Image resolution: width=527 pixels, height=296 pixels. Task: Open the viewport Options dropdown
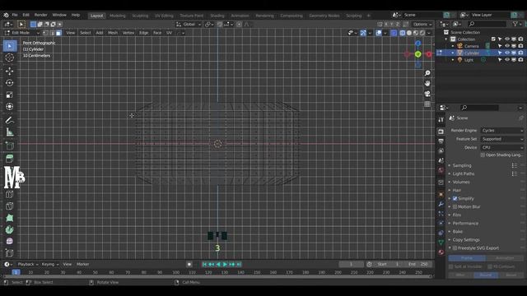click(x=422, y=24)
